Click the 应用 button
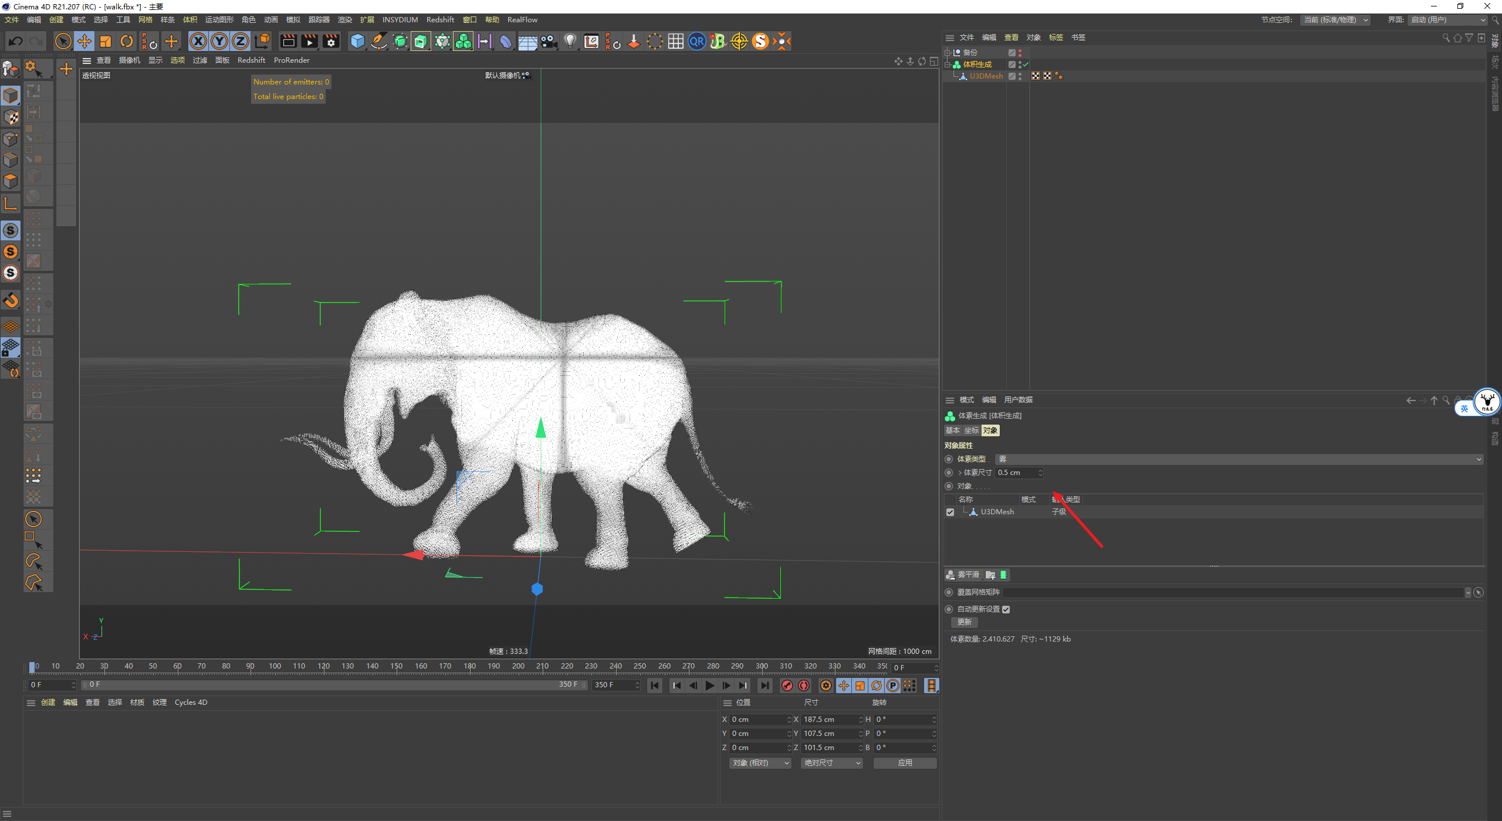The image size is (1502, 821). coord(905,763)
